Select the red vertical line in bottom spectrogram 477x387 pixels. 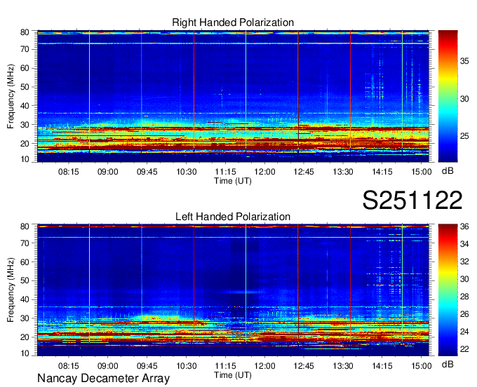pos(194,287)
